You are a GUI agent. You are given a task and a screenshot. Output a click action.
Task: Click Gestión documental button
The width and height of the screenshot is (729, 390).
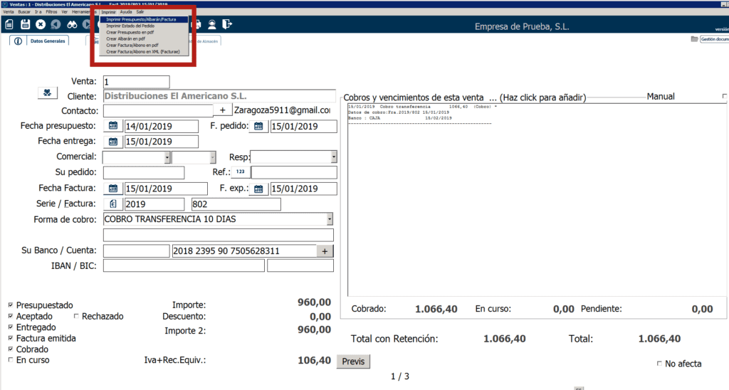point(708,39)
